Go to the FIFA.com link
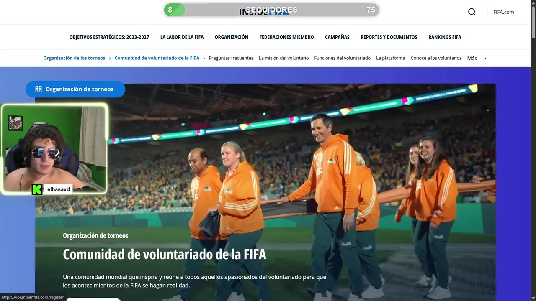536x301 pixels. (504, 12)
